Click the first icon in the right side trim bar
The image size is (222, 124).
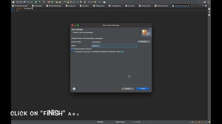pyautogui.click(x=209, y=9)
